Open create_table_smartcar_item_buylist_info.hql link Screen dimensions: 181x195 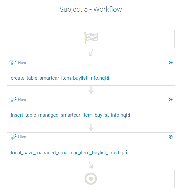[x=58, y=78]
